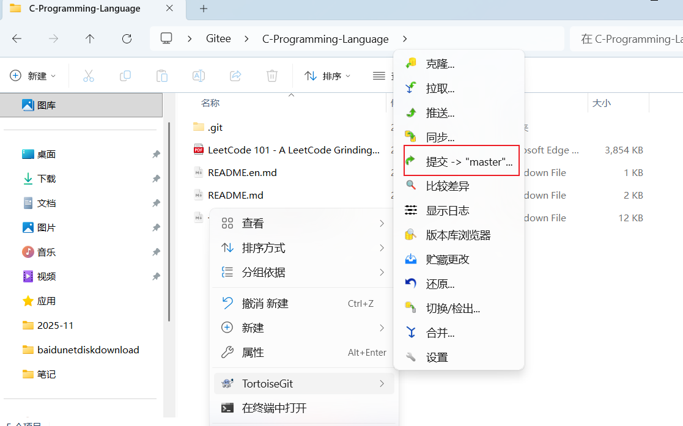683x426 pixels.
Task: Click the Sync (同步) icon in the submenu
Action: point(411,137)
